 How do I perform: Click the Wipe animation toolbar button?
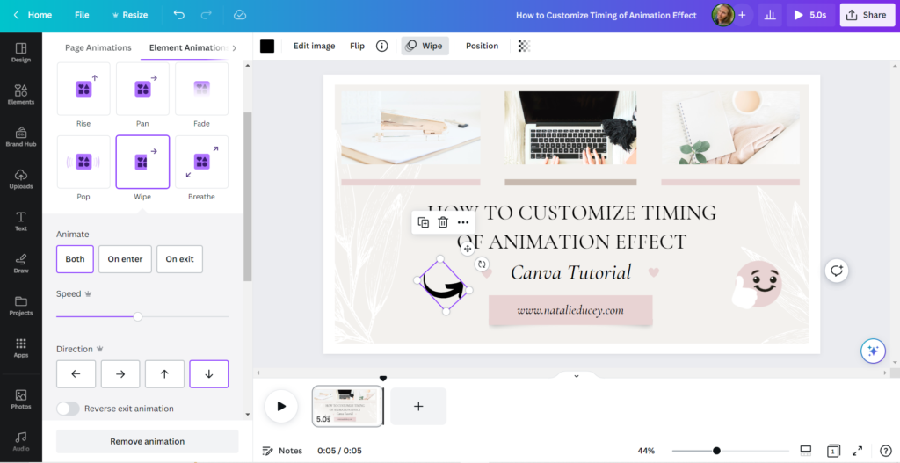[x=425, y=46]
